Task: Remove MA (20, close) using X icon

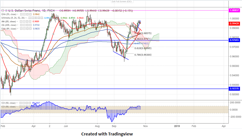Action: point(30,22)
